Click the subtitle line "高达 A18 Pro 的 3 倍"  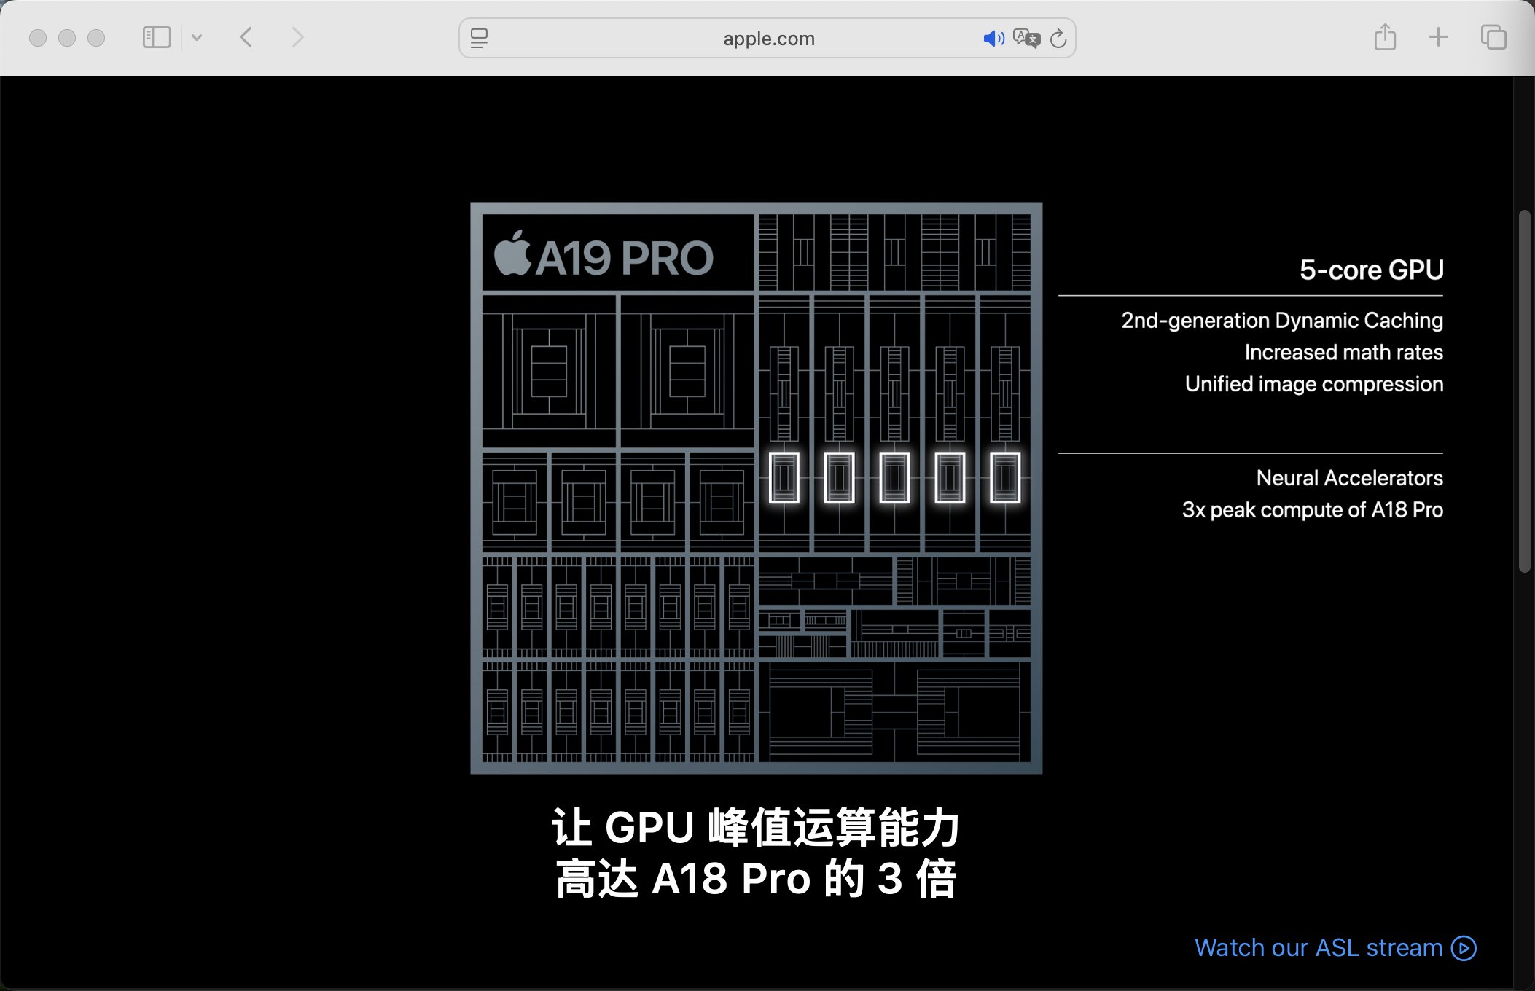(756, 879)
